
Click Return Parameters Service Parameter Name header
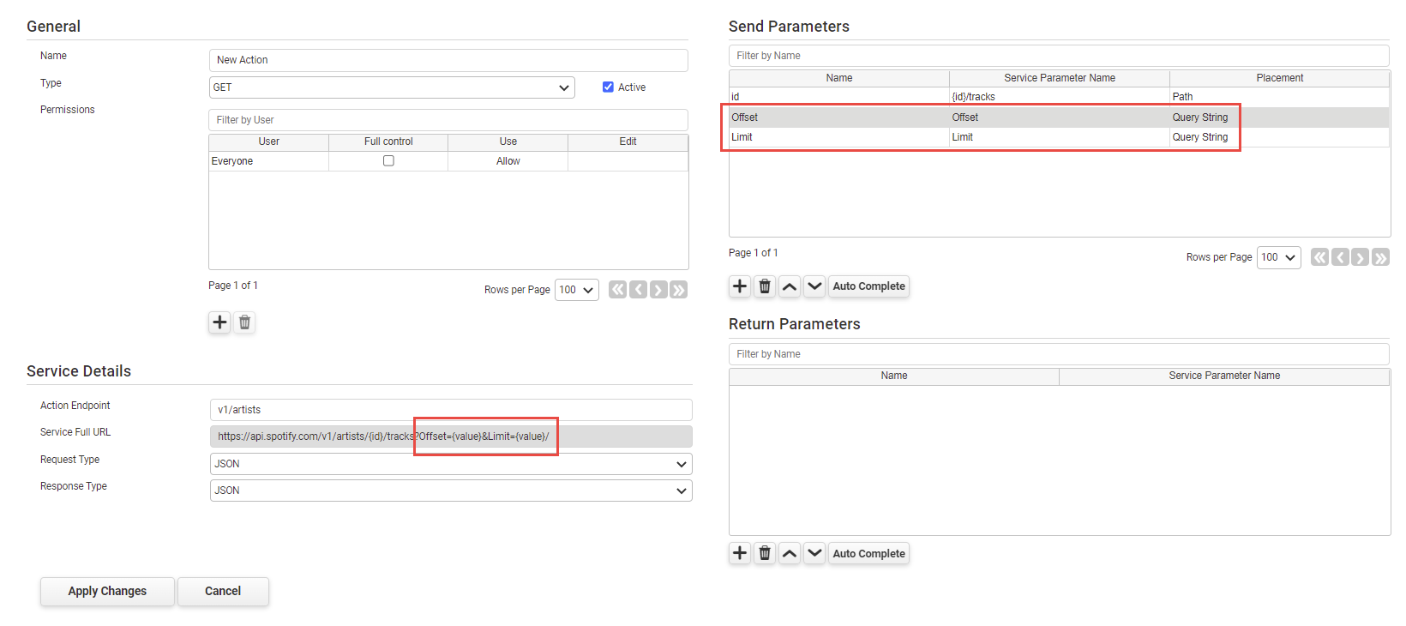1224,376
